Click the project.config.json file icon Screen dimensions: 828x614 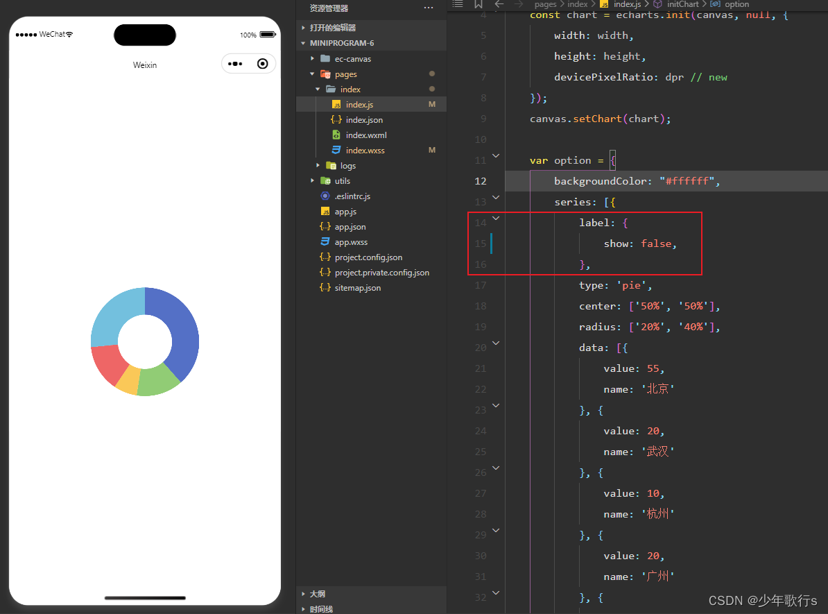coord(325,257)
